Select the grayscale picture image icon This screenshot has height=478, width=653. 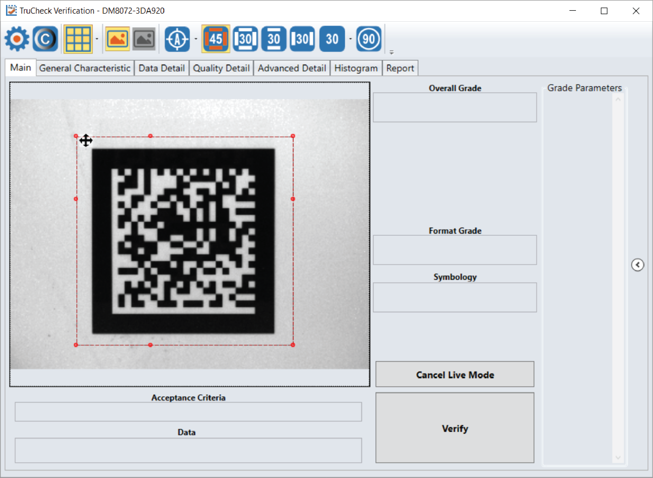pyautogui.click(x=144, y=39)
